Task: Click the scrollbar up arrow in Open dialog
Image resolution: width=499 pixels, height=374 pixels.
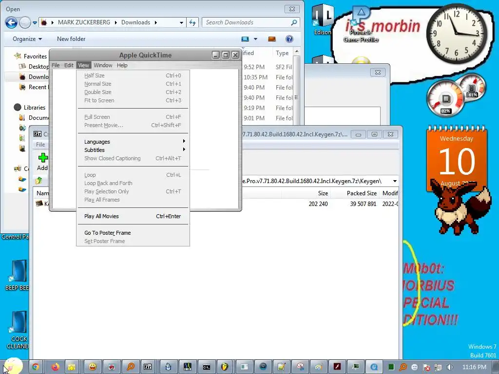Action: click(297, 52)
